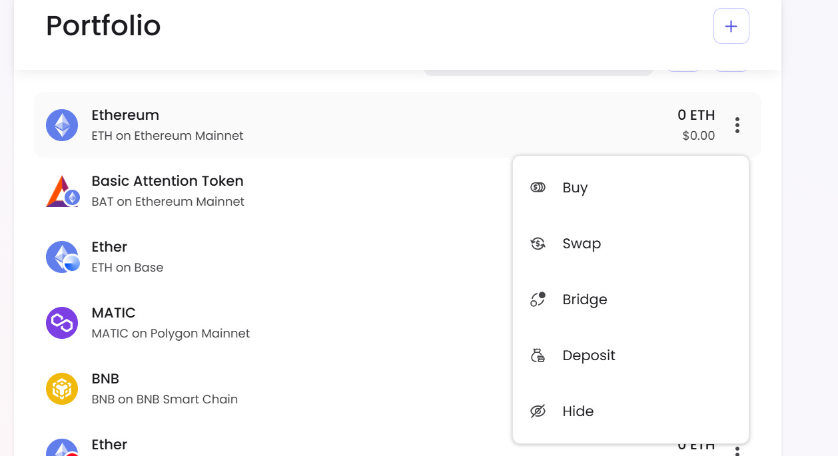Click the Swap arrows icon in menu
Image resolution: width=838 pixels, height=456 pixels.
538,244
